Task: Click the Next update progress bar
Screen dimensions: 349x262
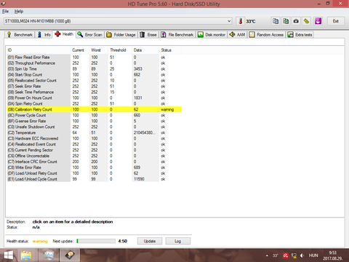Action: 96,241
